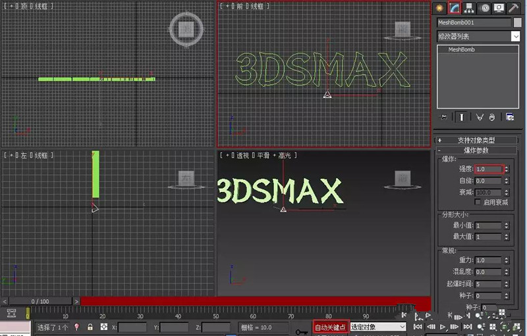Open the object color swatch
Image resolution: width=527 pixels, height=336 pixels.
pyautogui.click(x=518, y=22)
